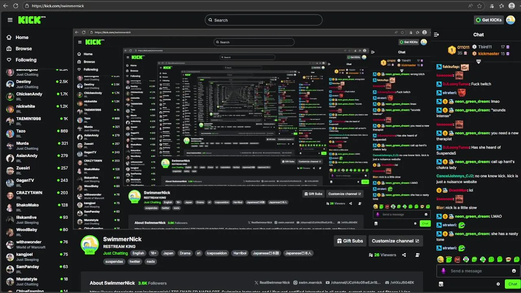
Task: Select CRAZYTAWN channel row
Action: (37, 195)
